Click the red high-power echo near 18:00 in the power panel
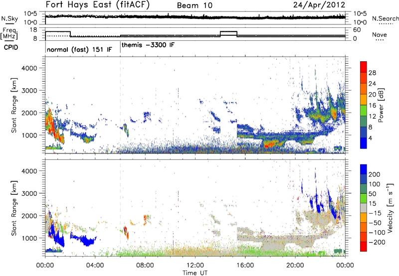This screenshot has width=399, height=276. click(270, 145)
